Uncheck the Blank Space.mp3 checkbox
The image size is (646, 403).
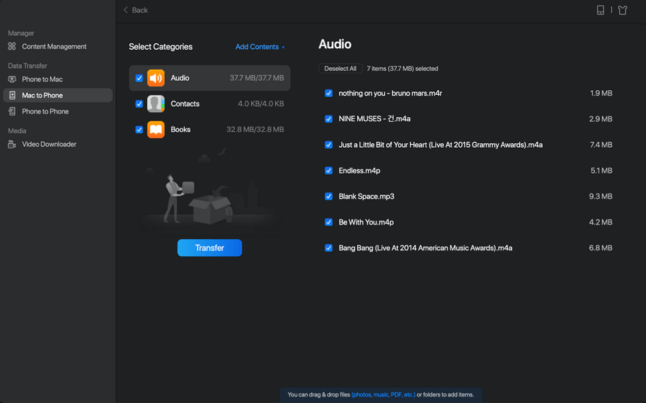329,197
